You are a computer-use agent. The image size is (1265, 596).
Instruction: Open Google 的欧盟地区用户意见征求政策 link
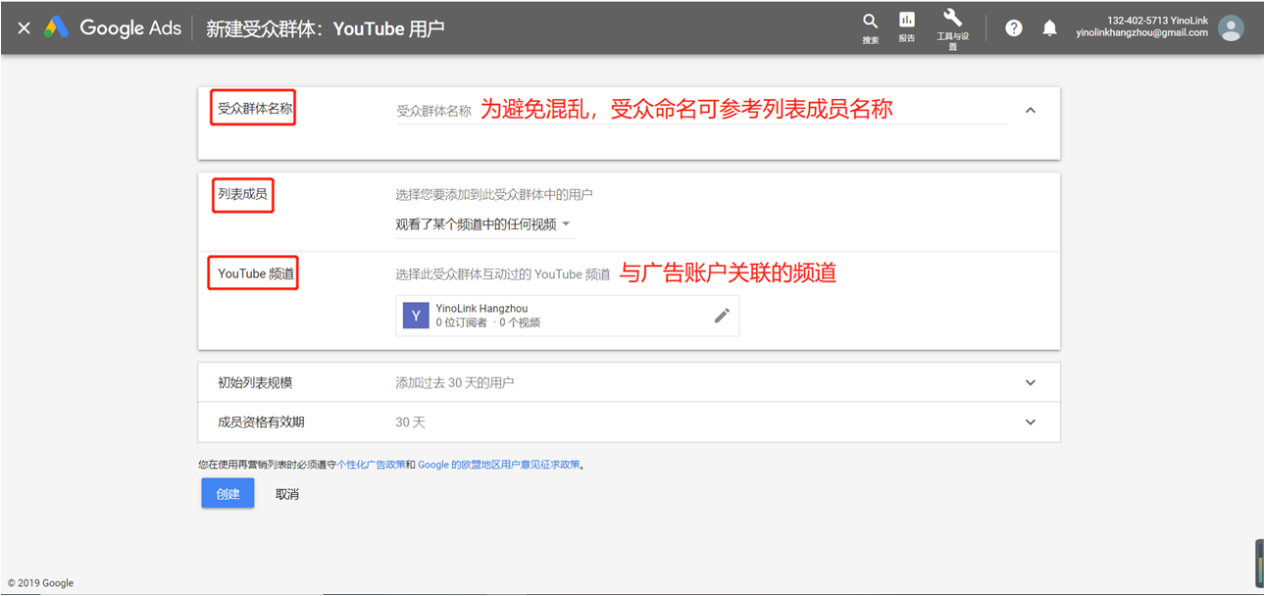coord(498,465)
